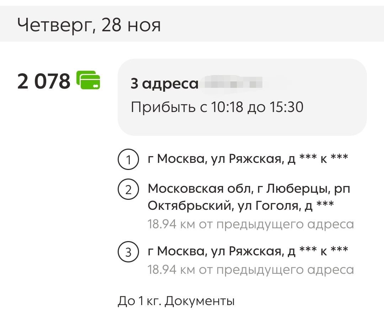Click the distance label 18.94 км under address 2
Image resolution: width=384 pixels, height=325 pixels.
251,224
